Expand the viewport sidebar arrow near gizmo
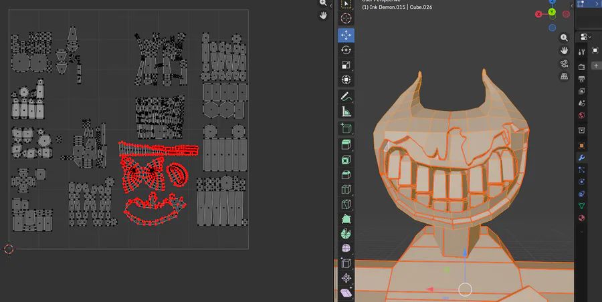Viewport: 602px width, 302px height. coord(573,5)
